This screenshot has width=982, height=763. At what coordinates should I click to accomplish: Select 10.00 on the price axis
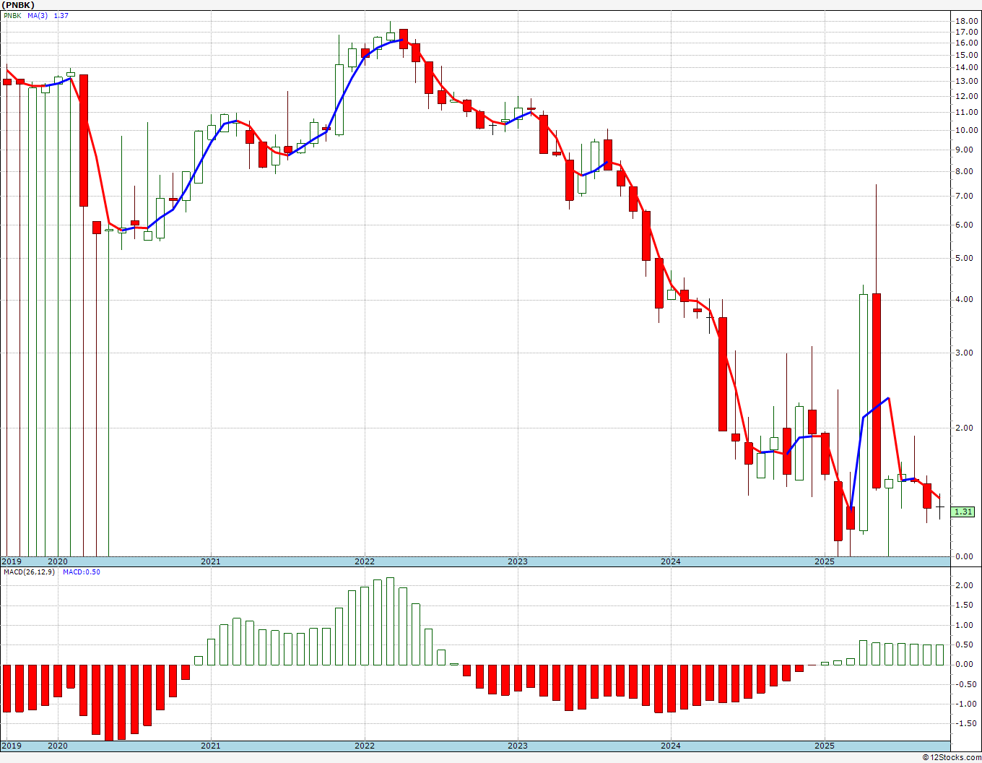966,130
